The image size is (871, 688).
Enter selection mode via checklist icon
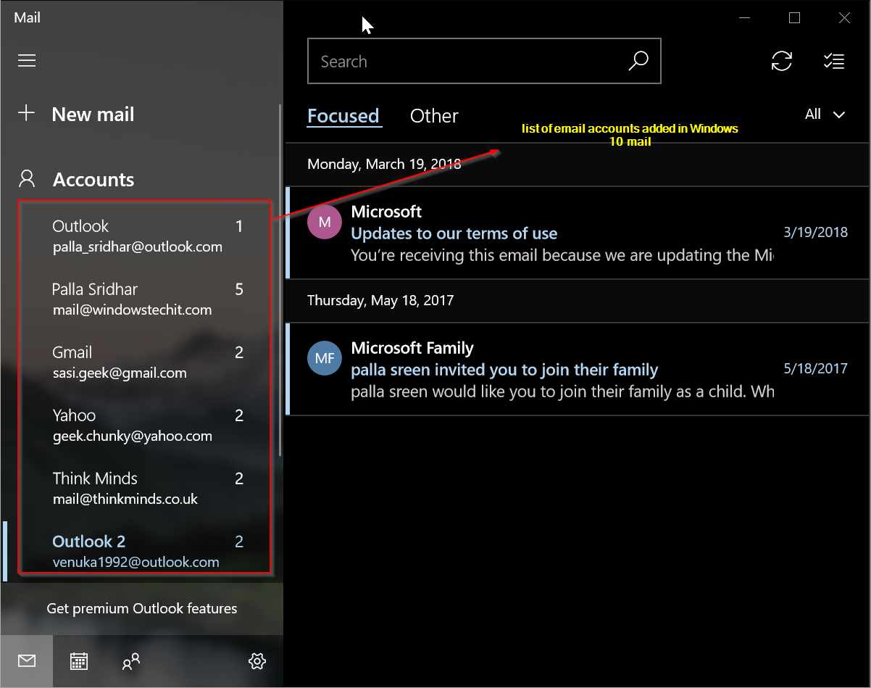pos(834,62)
